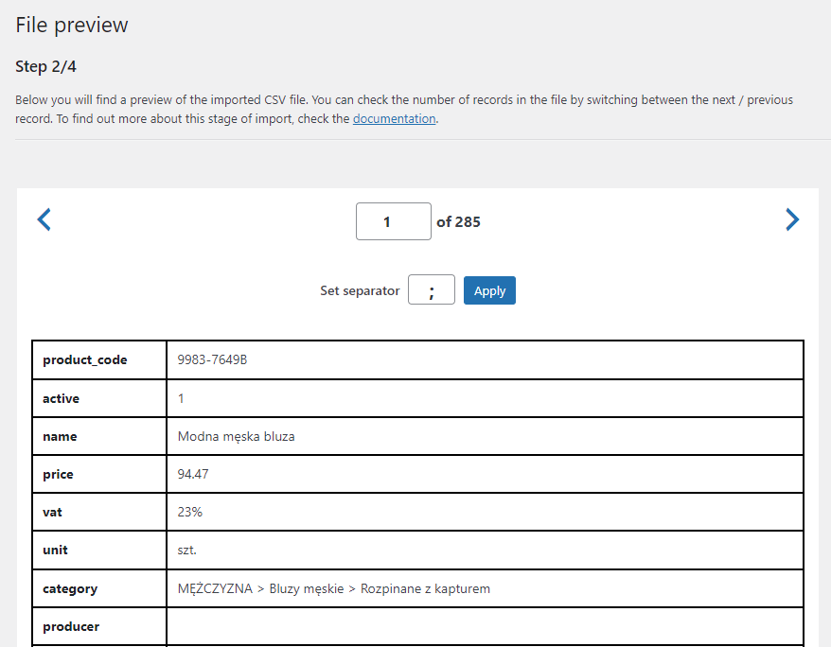This screenshot has height=647, width=831.
Task: Click the price field label
Action: pyautogui.click(x=58, y=475)
